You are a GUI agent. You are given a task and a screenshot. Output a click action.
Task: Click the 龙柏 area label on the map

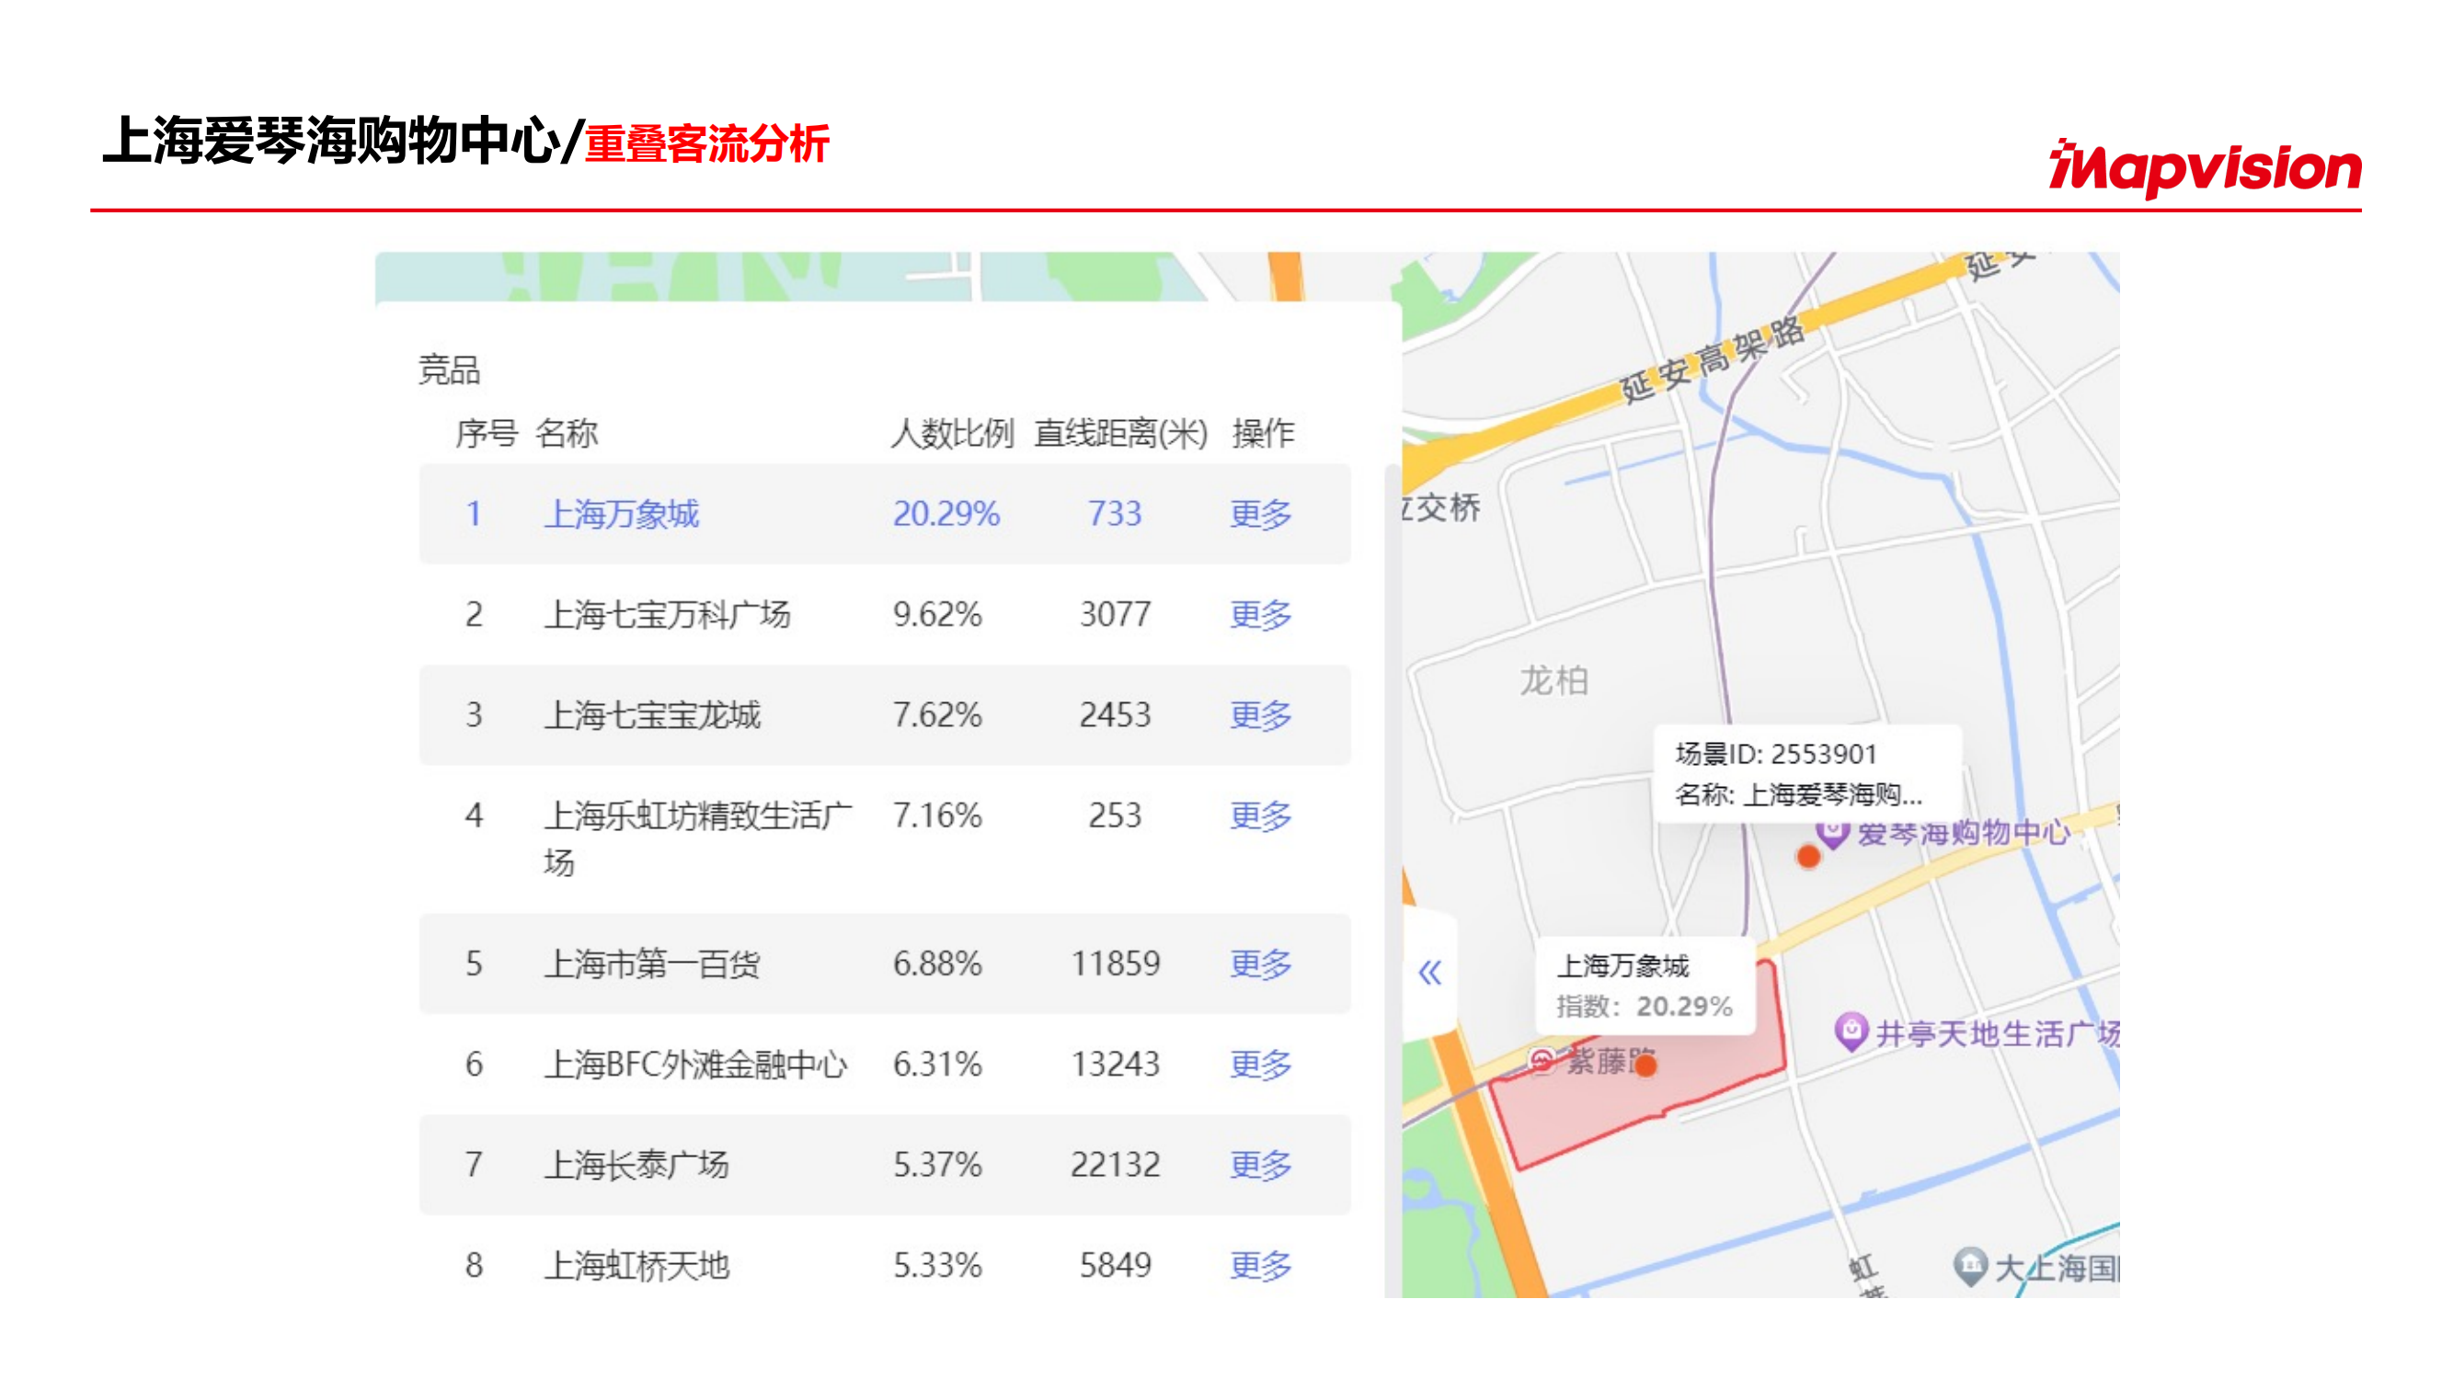pyautogui.click(x=1554, y=681)
